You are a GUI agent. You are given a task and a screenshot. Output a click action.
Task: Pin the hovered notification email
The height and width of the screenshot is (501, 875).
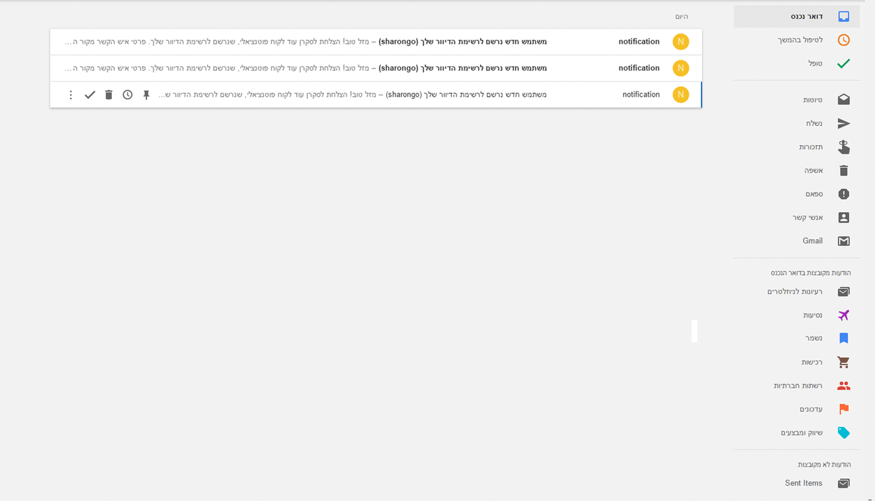146,95
